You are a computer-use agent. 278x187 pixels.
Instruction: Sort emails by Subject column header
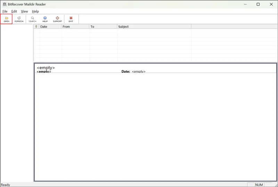click(154, 27)
